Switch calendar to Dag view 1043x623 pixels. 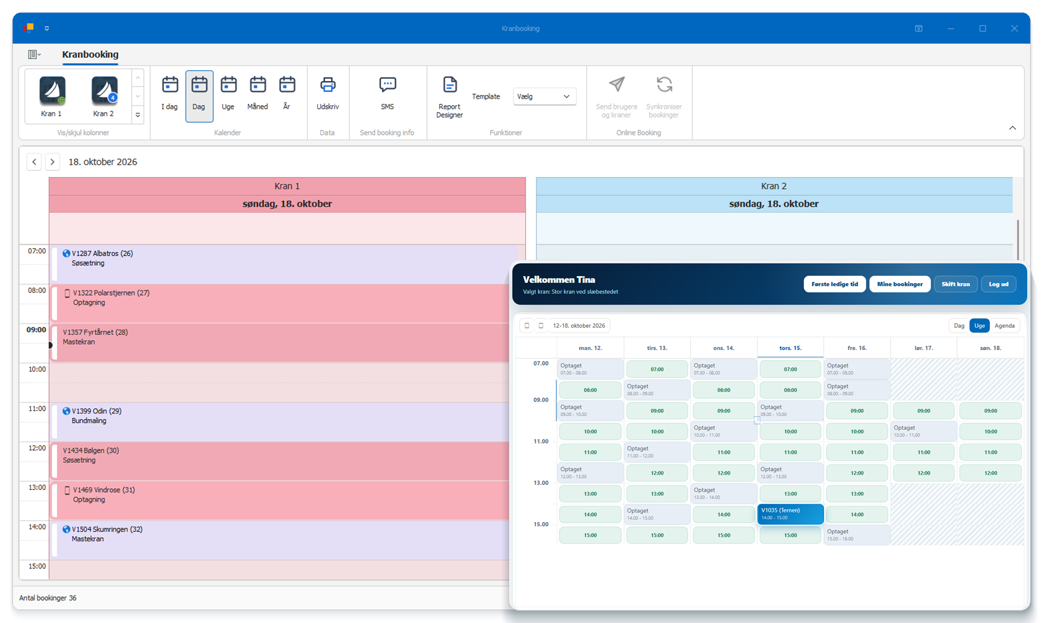click(x=199, y=96)
